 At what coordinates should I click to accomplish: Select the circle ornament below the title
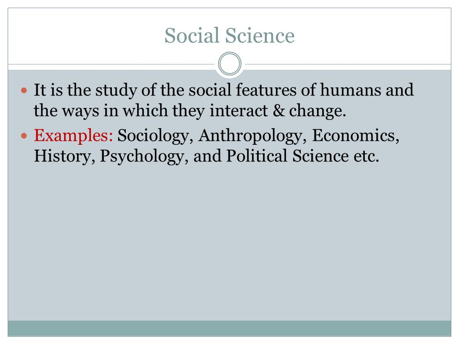coord(230,64)
